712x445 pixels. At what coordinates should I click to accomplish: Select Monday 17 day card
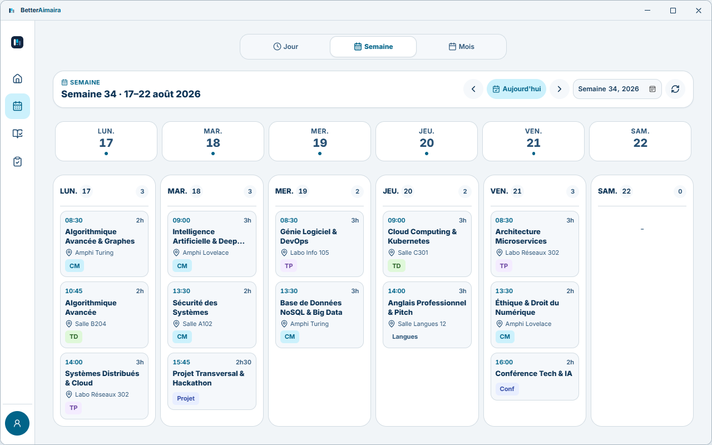(106, 141)
